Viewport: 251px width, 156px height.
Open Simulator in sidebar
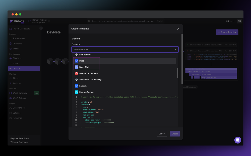[x=17, y=58]
